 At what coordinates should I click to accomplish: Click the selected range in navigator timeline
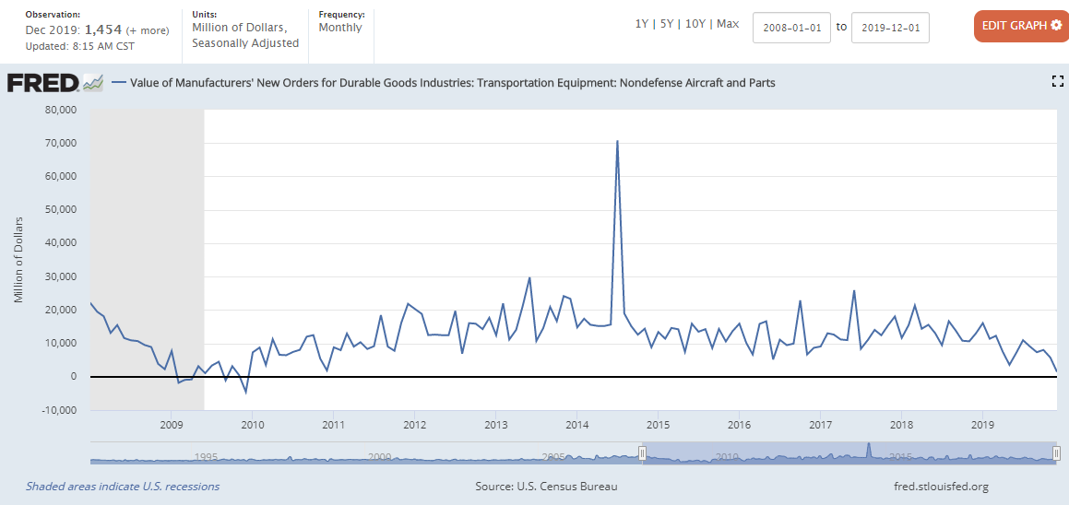pyautogui.click(x=849, y=452)
